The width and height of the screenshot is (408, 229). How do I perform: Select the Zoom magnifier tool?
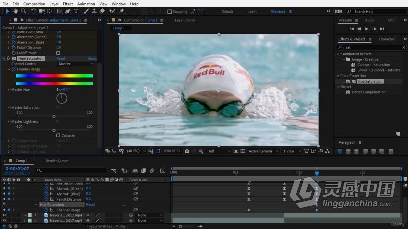(23, 11)
